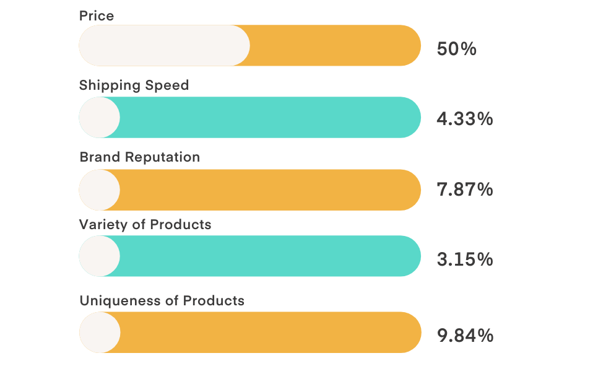Screen dimensions: 611x379
Task: Click the Shipping Speed label
Action: [x=134, y=85]
